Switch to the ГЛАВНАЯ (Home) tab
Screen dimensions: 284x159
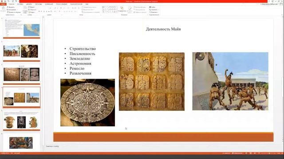pos(11,4)
